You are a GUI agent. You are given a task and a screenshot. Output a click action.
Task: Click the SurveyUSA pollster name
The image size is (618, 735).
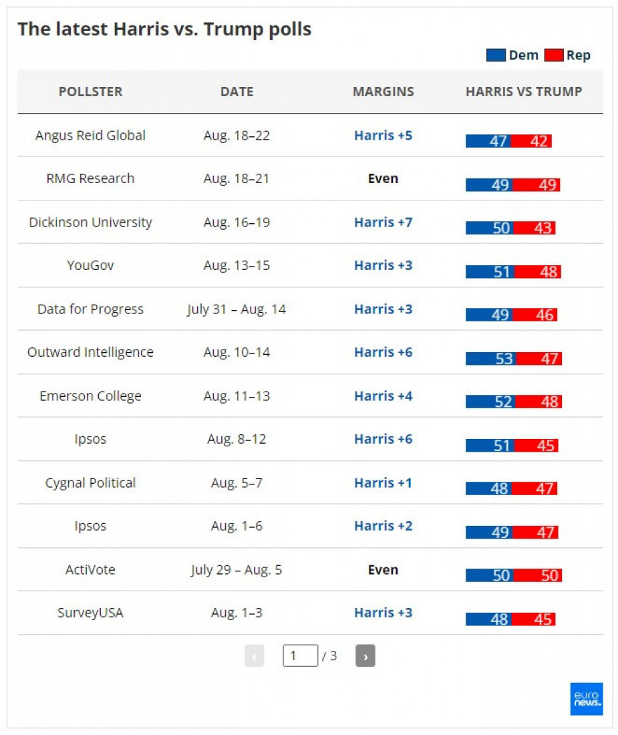(90, 613)
